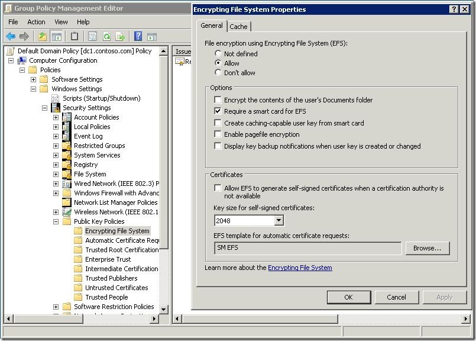Toggle the Show/Hide console tree icon

(x=56, y=37)
